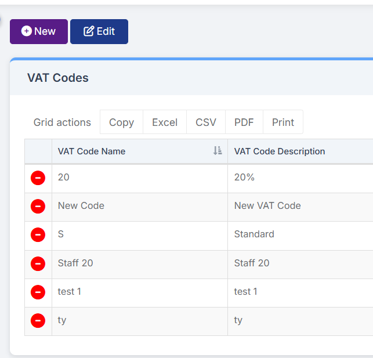Open the Edit button
Screen dimensions: 373x358
pyautogui.click(x=99, y=32)
